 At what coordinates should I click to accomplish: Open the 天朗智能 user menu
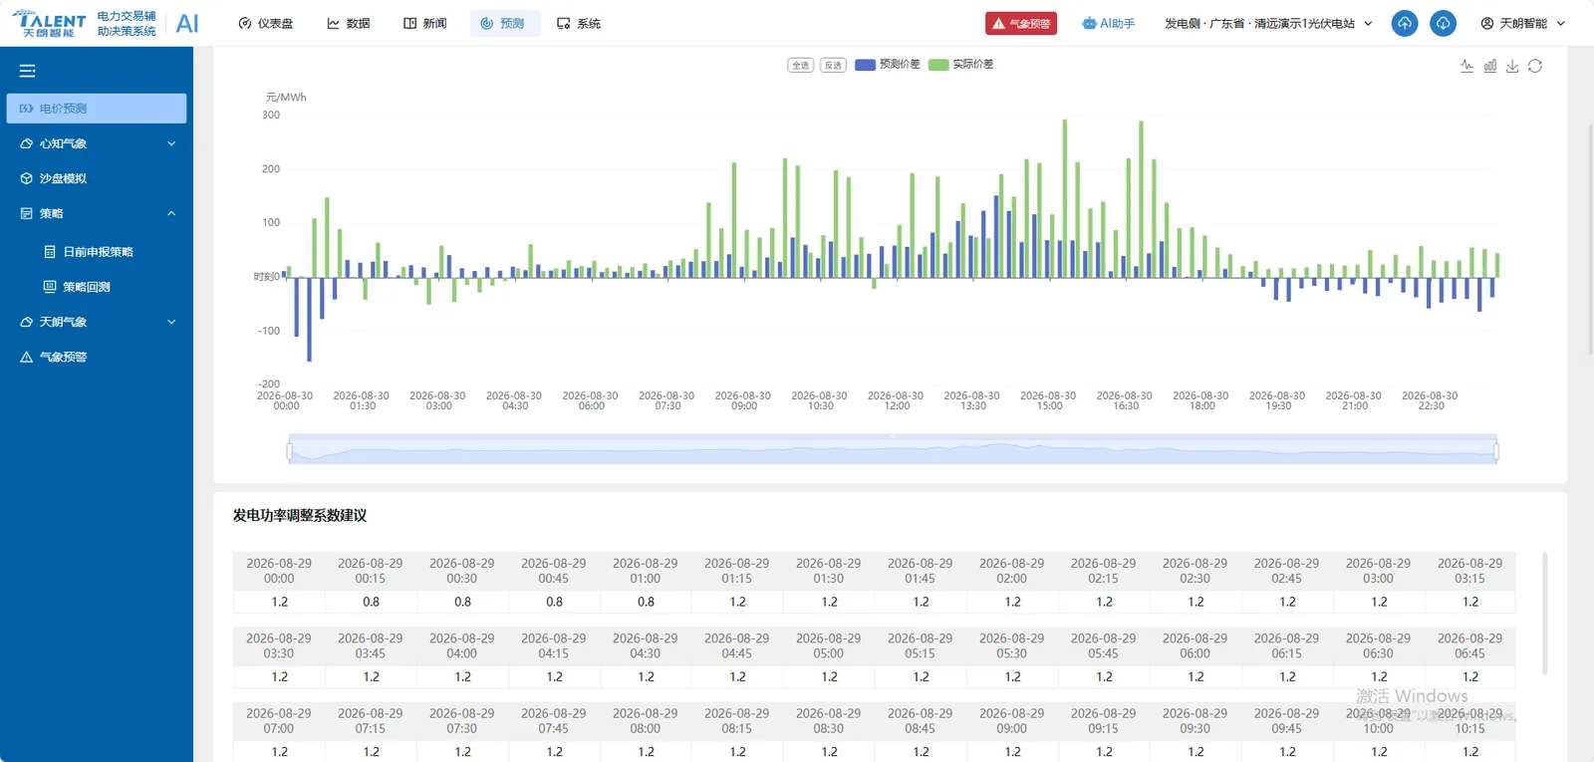pos(1523,23)
